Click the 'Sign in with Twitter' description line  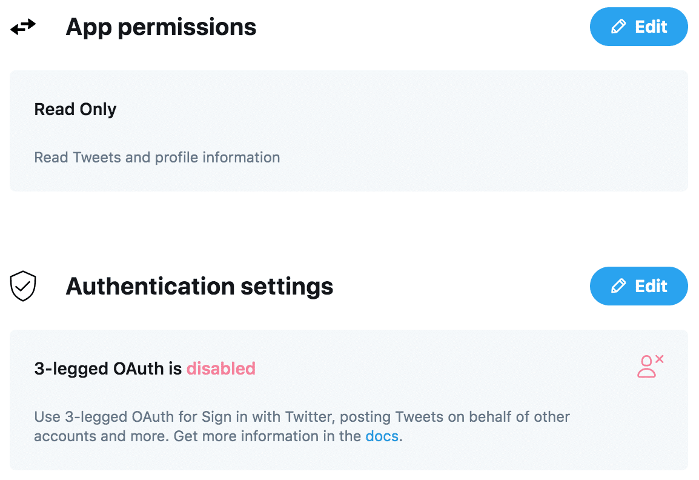click(x=302, y=417)
